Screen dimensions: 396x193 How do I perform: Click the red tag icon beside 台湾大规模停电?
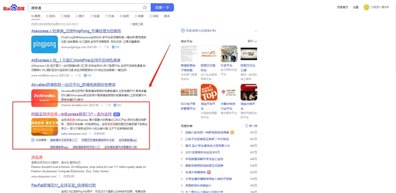click(x=209, y=172)
